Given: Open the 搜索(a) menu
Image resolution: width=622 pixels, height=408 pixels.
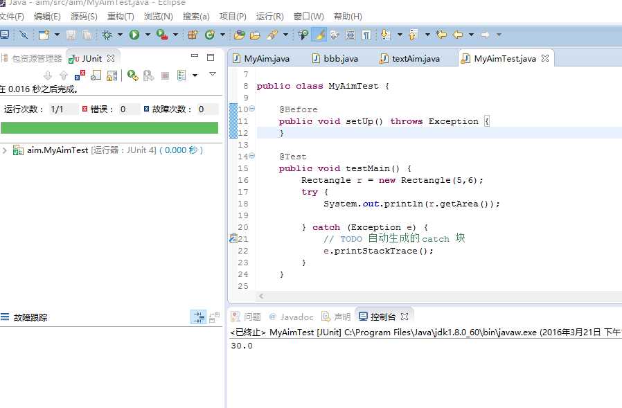Looking at the screenshot, I should 196,16.
